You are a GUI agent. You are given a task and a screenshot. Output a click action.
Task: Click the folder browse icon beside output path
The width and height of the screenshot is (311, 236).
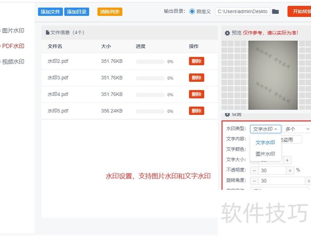[x=275, y=11]
